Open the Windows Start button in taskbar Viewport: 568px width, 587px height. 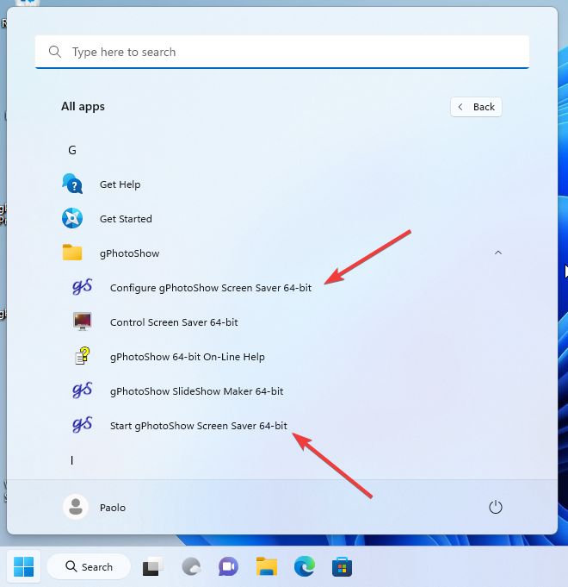coord(23,567)
